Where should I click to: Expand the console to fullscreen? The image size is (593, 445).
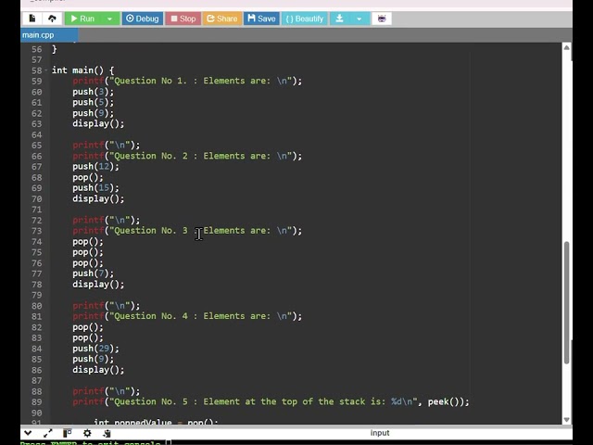coord(47,433)
